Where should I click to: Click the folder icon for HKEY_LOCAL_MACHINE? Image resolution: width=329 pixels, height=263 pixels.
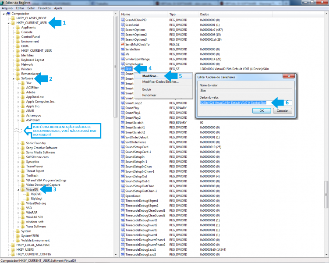click(13, 245)
